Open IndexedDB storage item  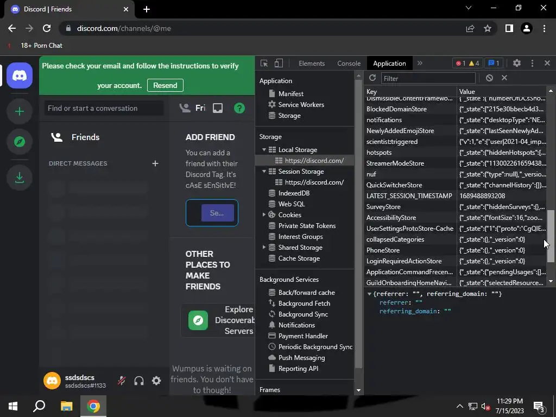click(294, 193)
